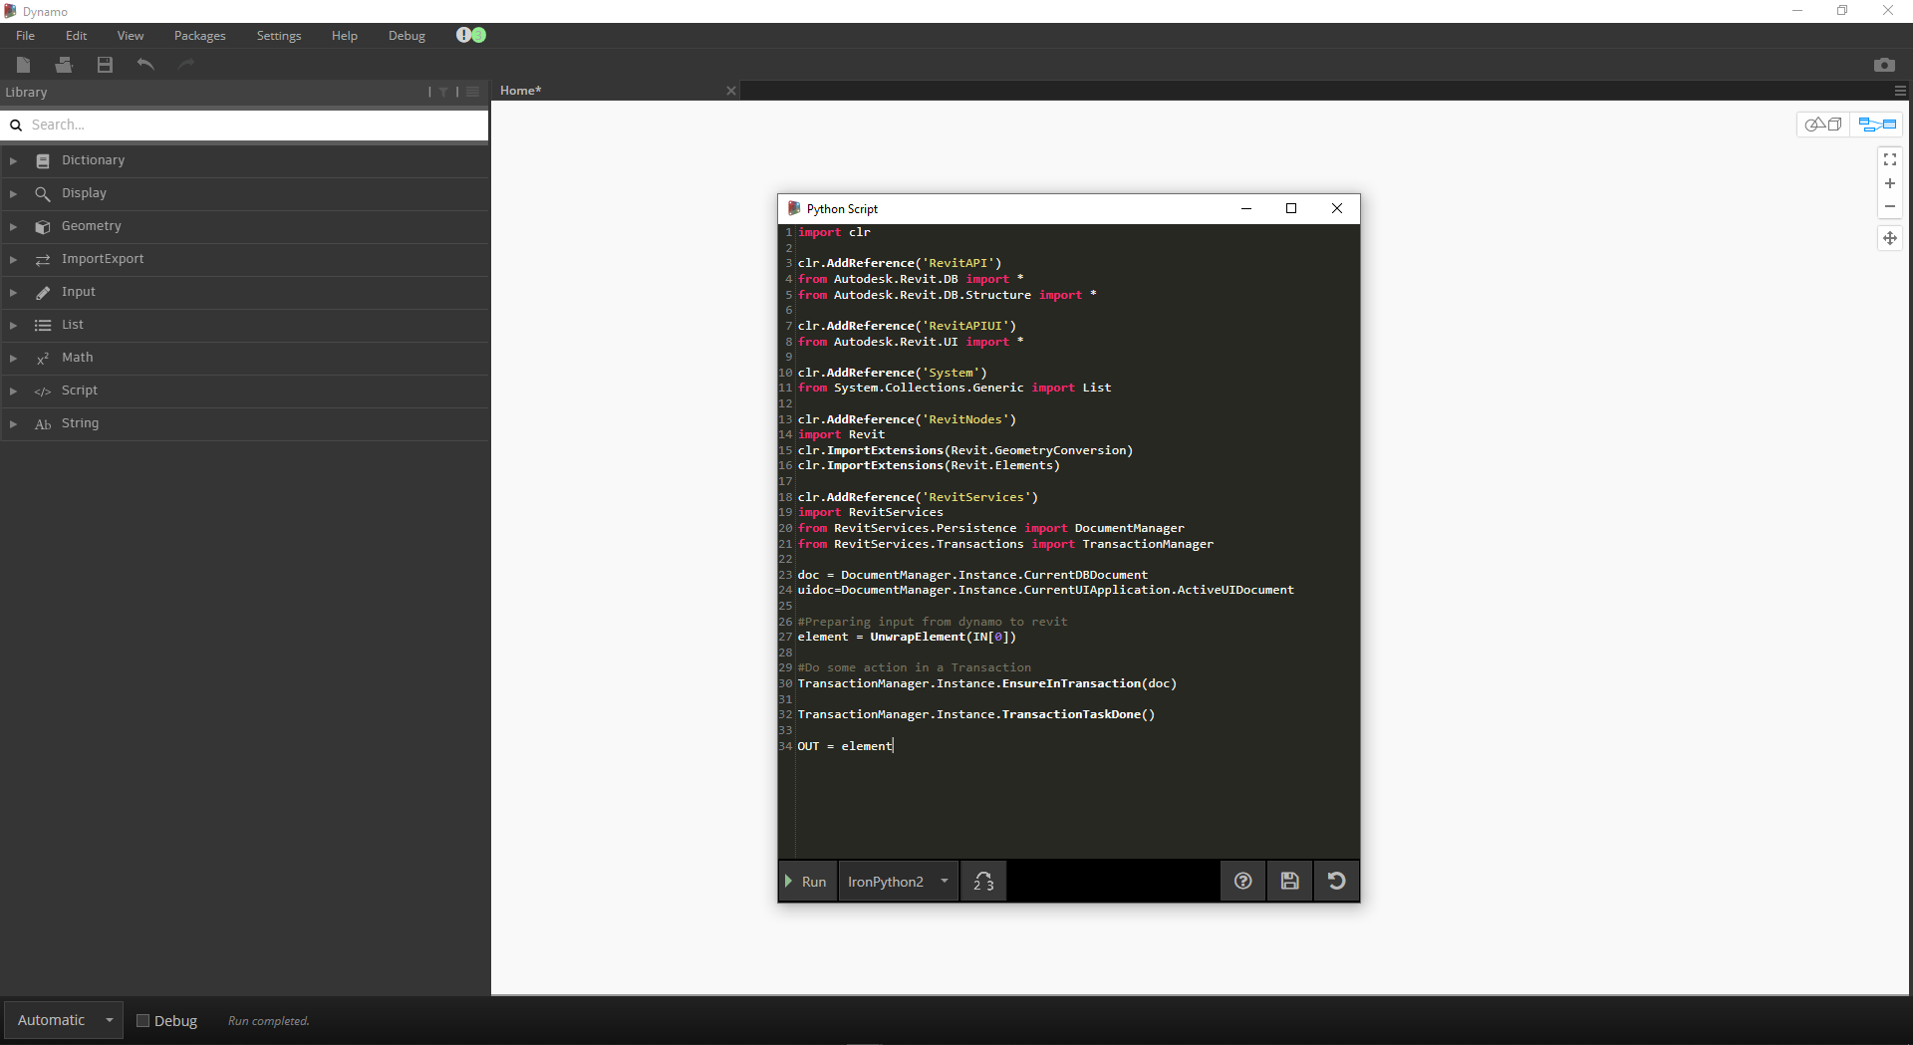Click the Zoom to Fit icon on canvas controls
Viewport: 1913px width, 1045px height.
(x=1890, y=159)
